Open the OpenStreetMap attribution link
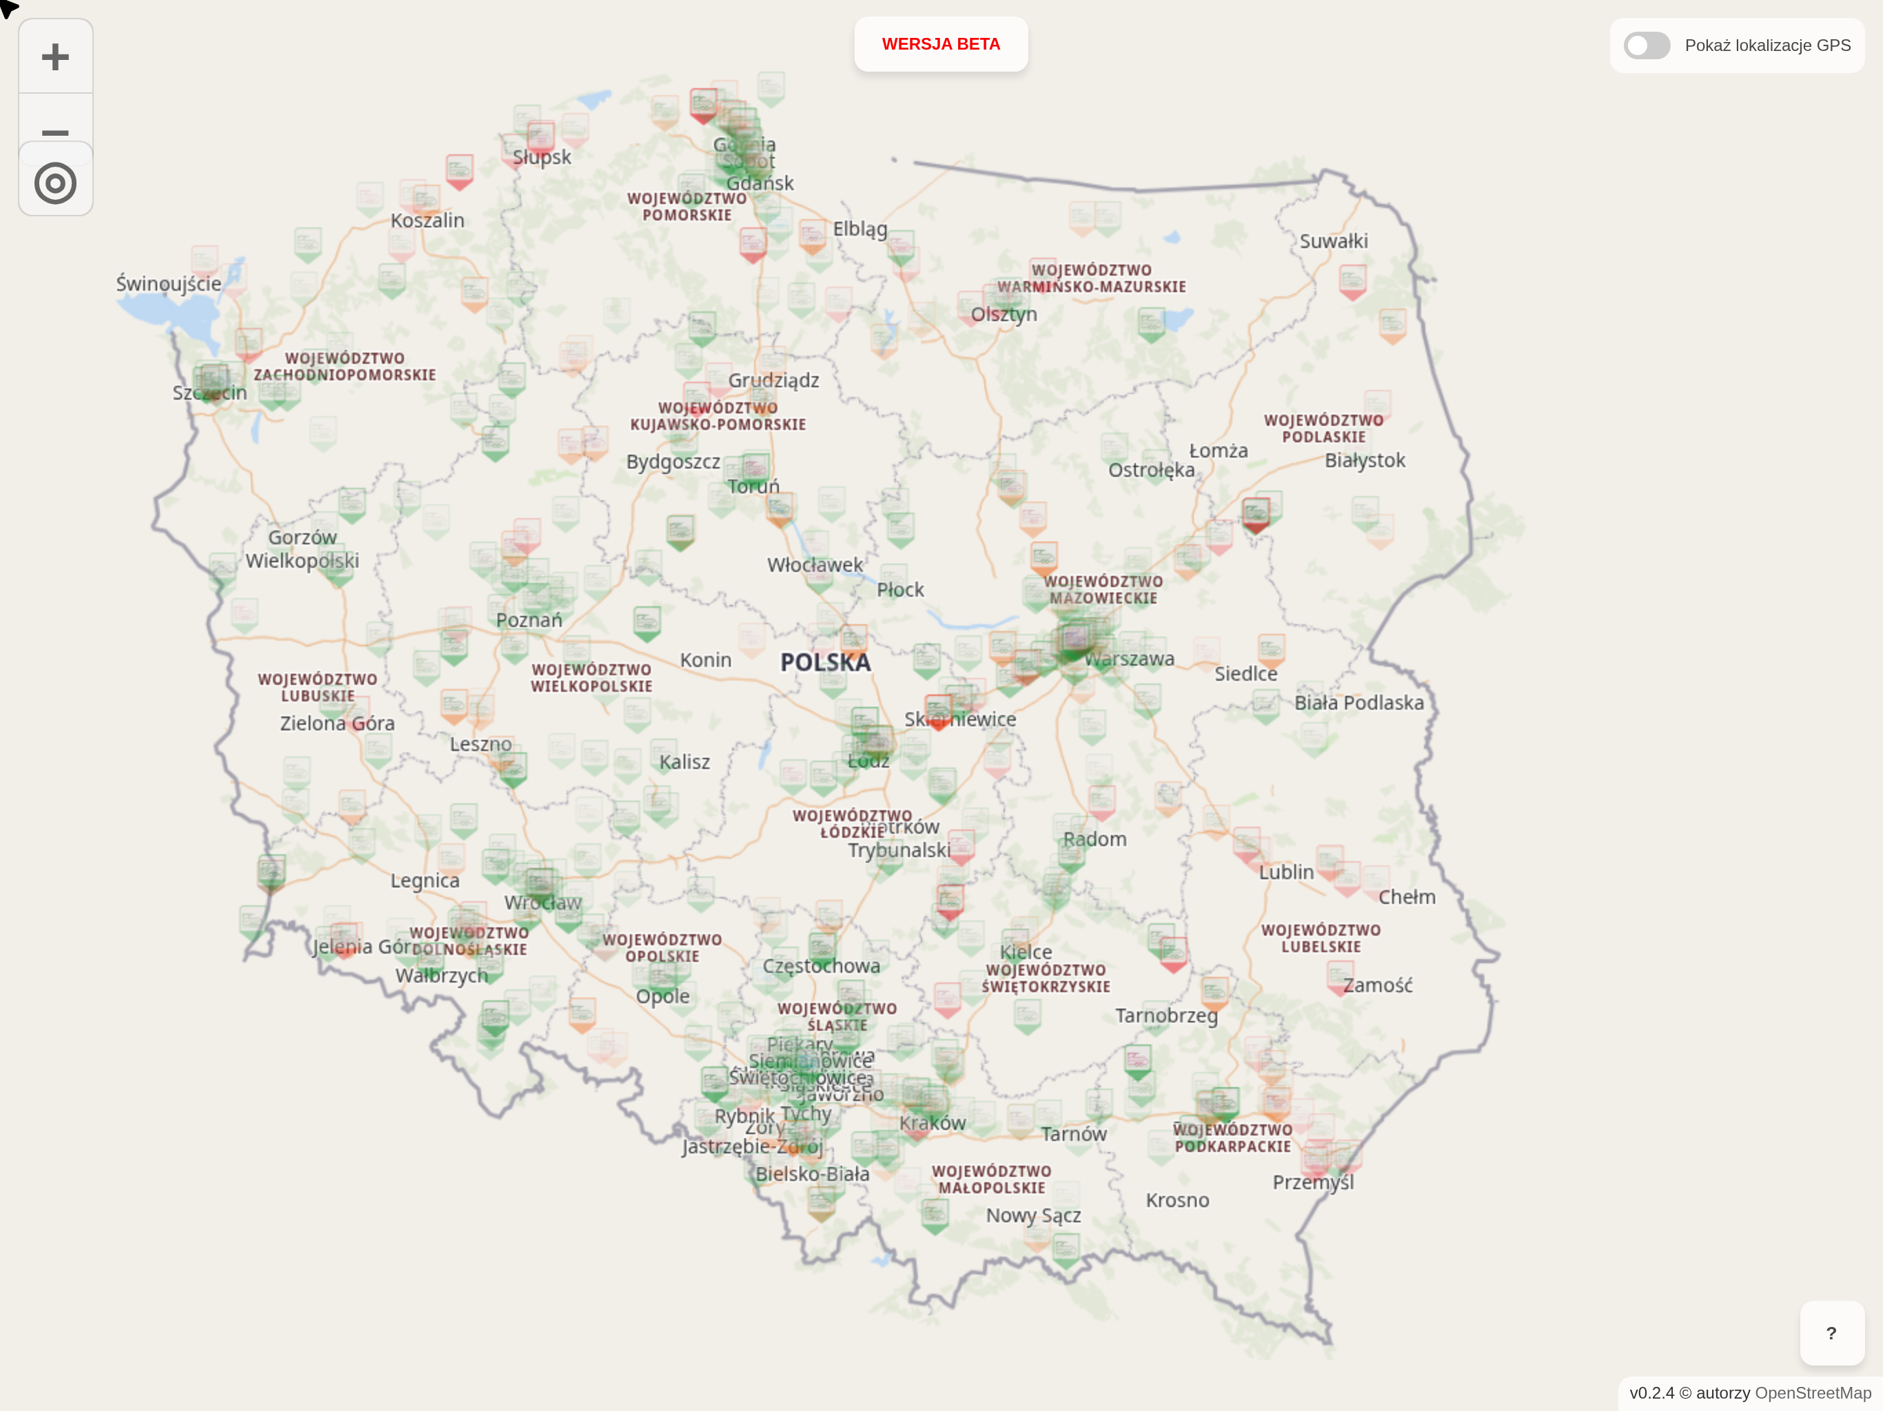1883x1411 pixels. click(x=1812, y=1392)
